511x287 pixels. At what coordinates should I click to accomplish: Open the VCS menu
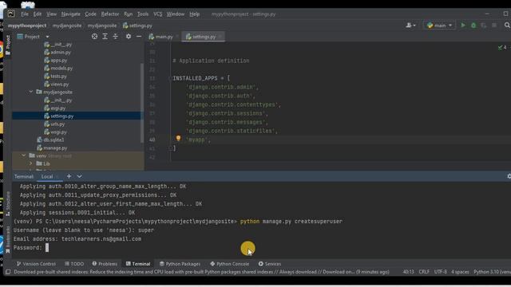[158, 14]
